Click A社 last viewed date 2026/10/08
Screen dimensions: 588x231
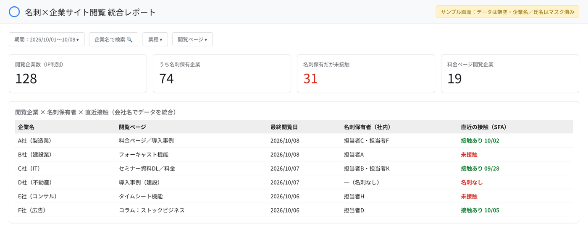(285, 140)
